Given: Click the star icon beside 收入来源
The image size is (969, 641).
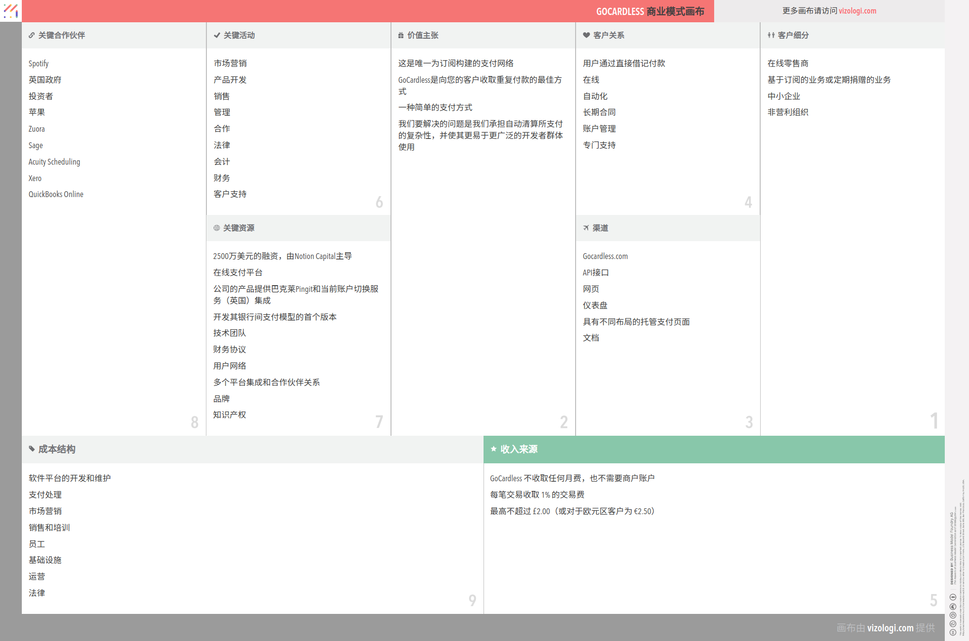Looking at the screenshot, I should click(493, 449).
